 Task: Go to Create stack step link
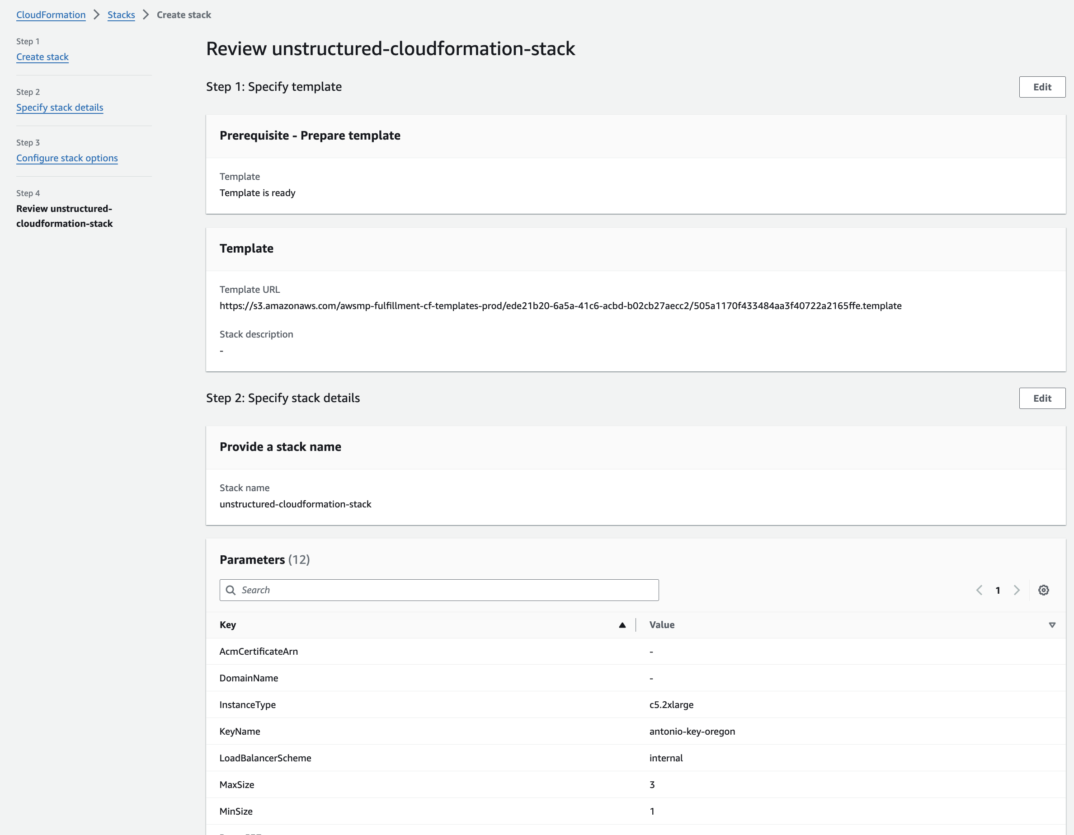click(x=42, y=57)
